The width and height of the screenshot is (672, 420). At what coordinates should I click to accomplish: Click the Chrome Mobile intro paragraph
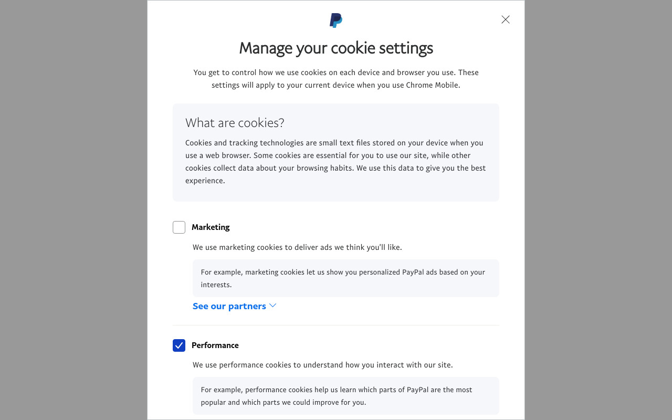click(x=336, y=79)
